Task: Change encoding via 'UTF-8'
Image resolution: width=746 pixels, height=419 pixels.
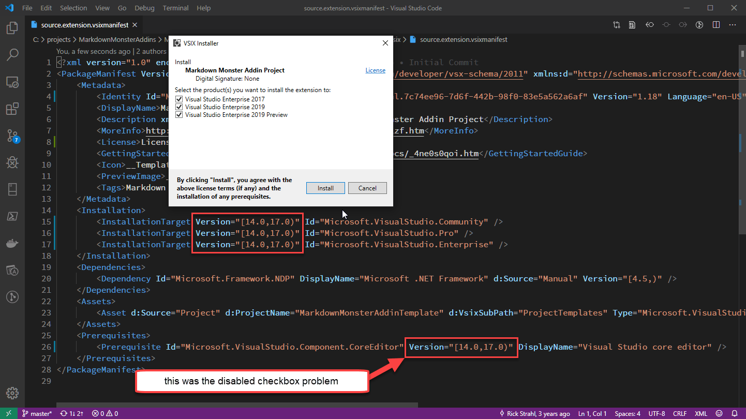Action: point(656,413)
